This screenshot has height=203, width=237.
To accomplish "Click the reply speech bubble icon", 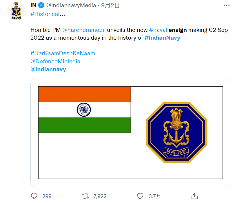I will [x=34, y=196].
